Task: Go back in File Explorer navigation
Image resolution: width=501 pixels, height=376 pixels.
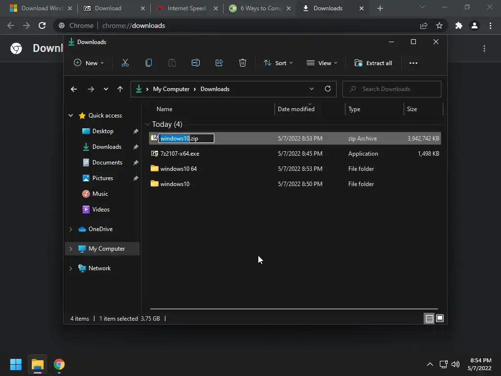Action: (74, 89)
